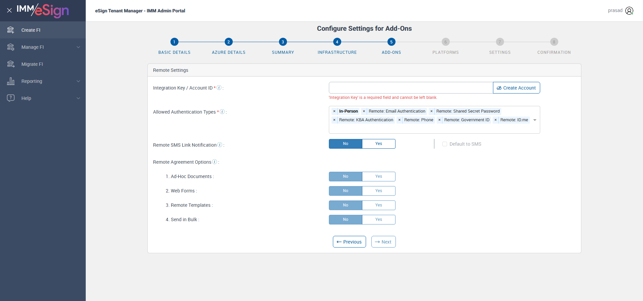Screen dimensions: 643x301
Task: Click empty area of authentication types box
Action: [434, 129]
